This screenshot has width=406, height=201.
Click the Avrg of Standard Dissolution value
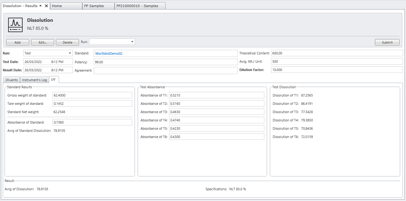click(x=59, y=131)
